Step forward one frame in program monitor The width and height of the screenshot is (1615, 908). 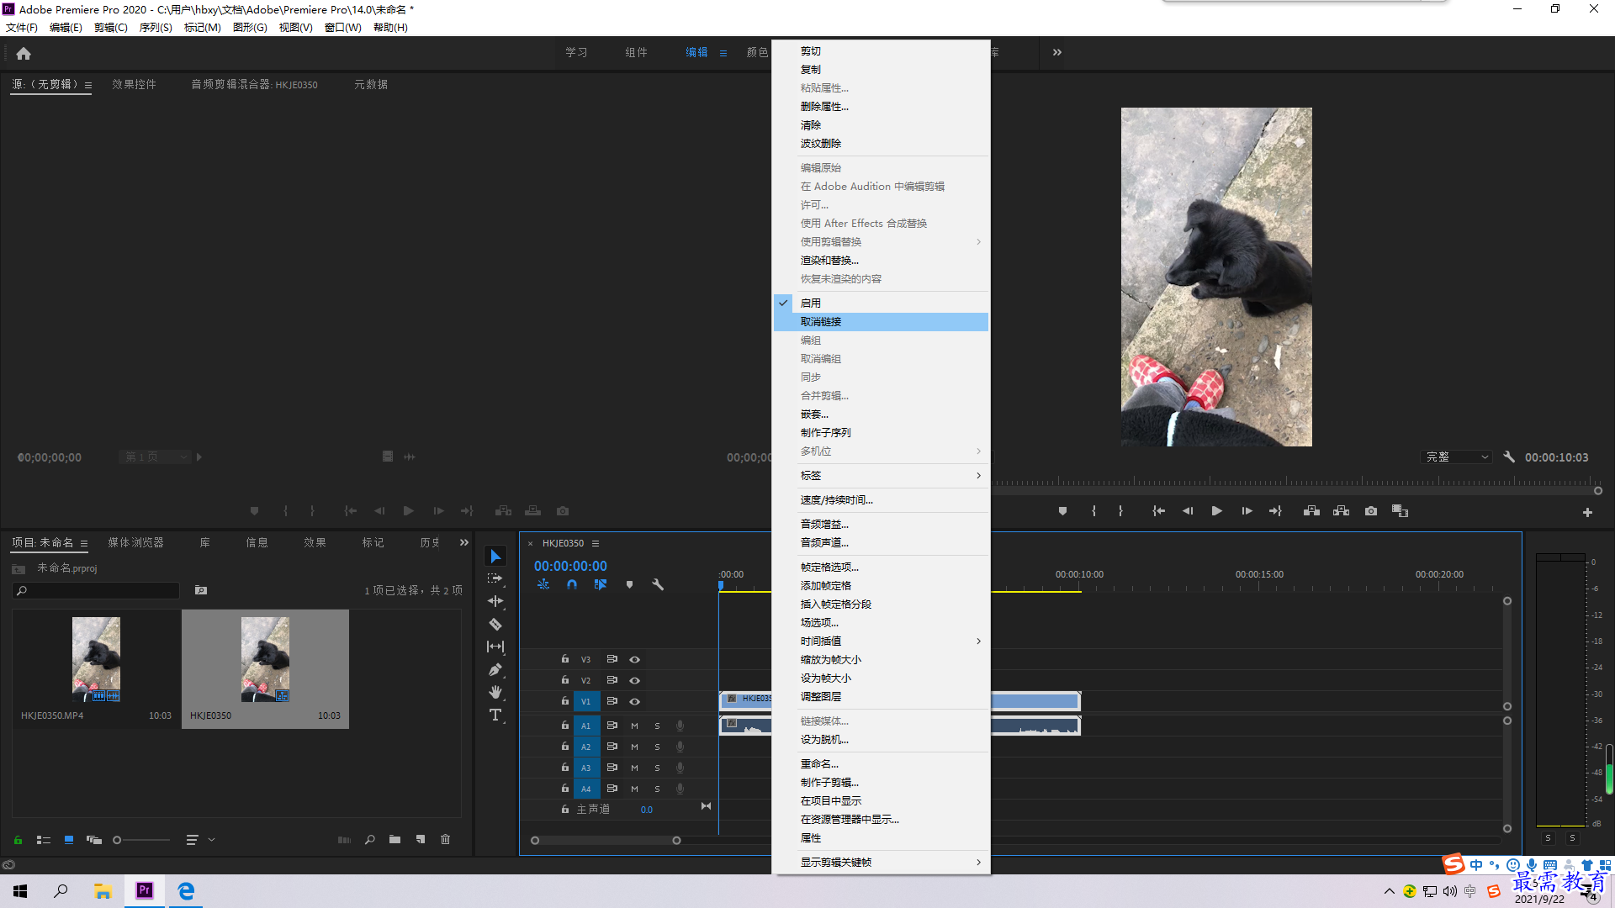pos(1247,511)
